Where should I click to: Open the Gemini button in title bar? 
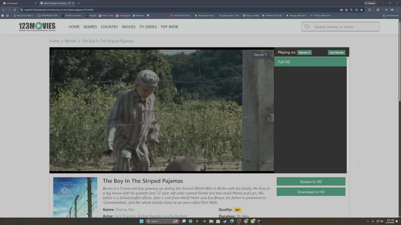370,3
